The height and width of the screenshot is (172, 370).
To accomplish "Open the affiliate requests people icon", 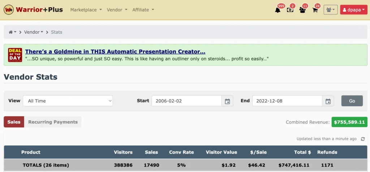I will tap(302, 10).
